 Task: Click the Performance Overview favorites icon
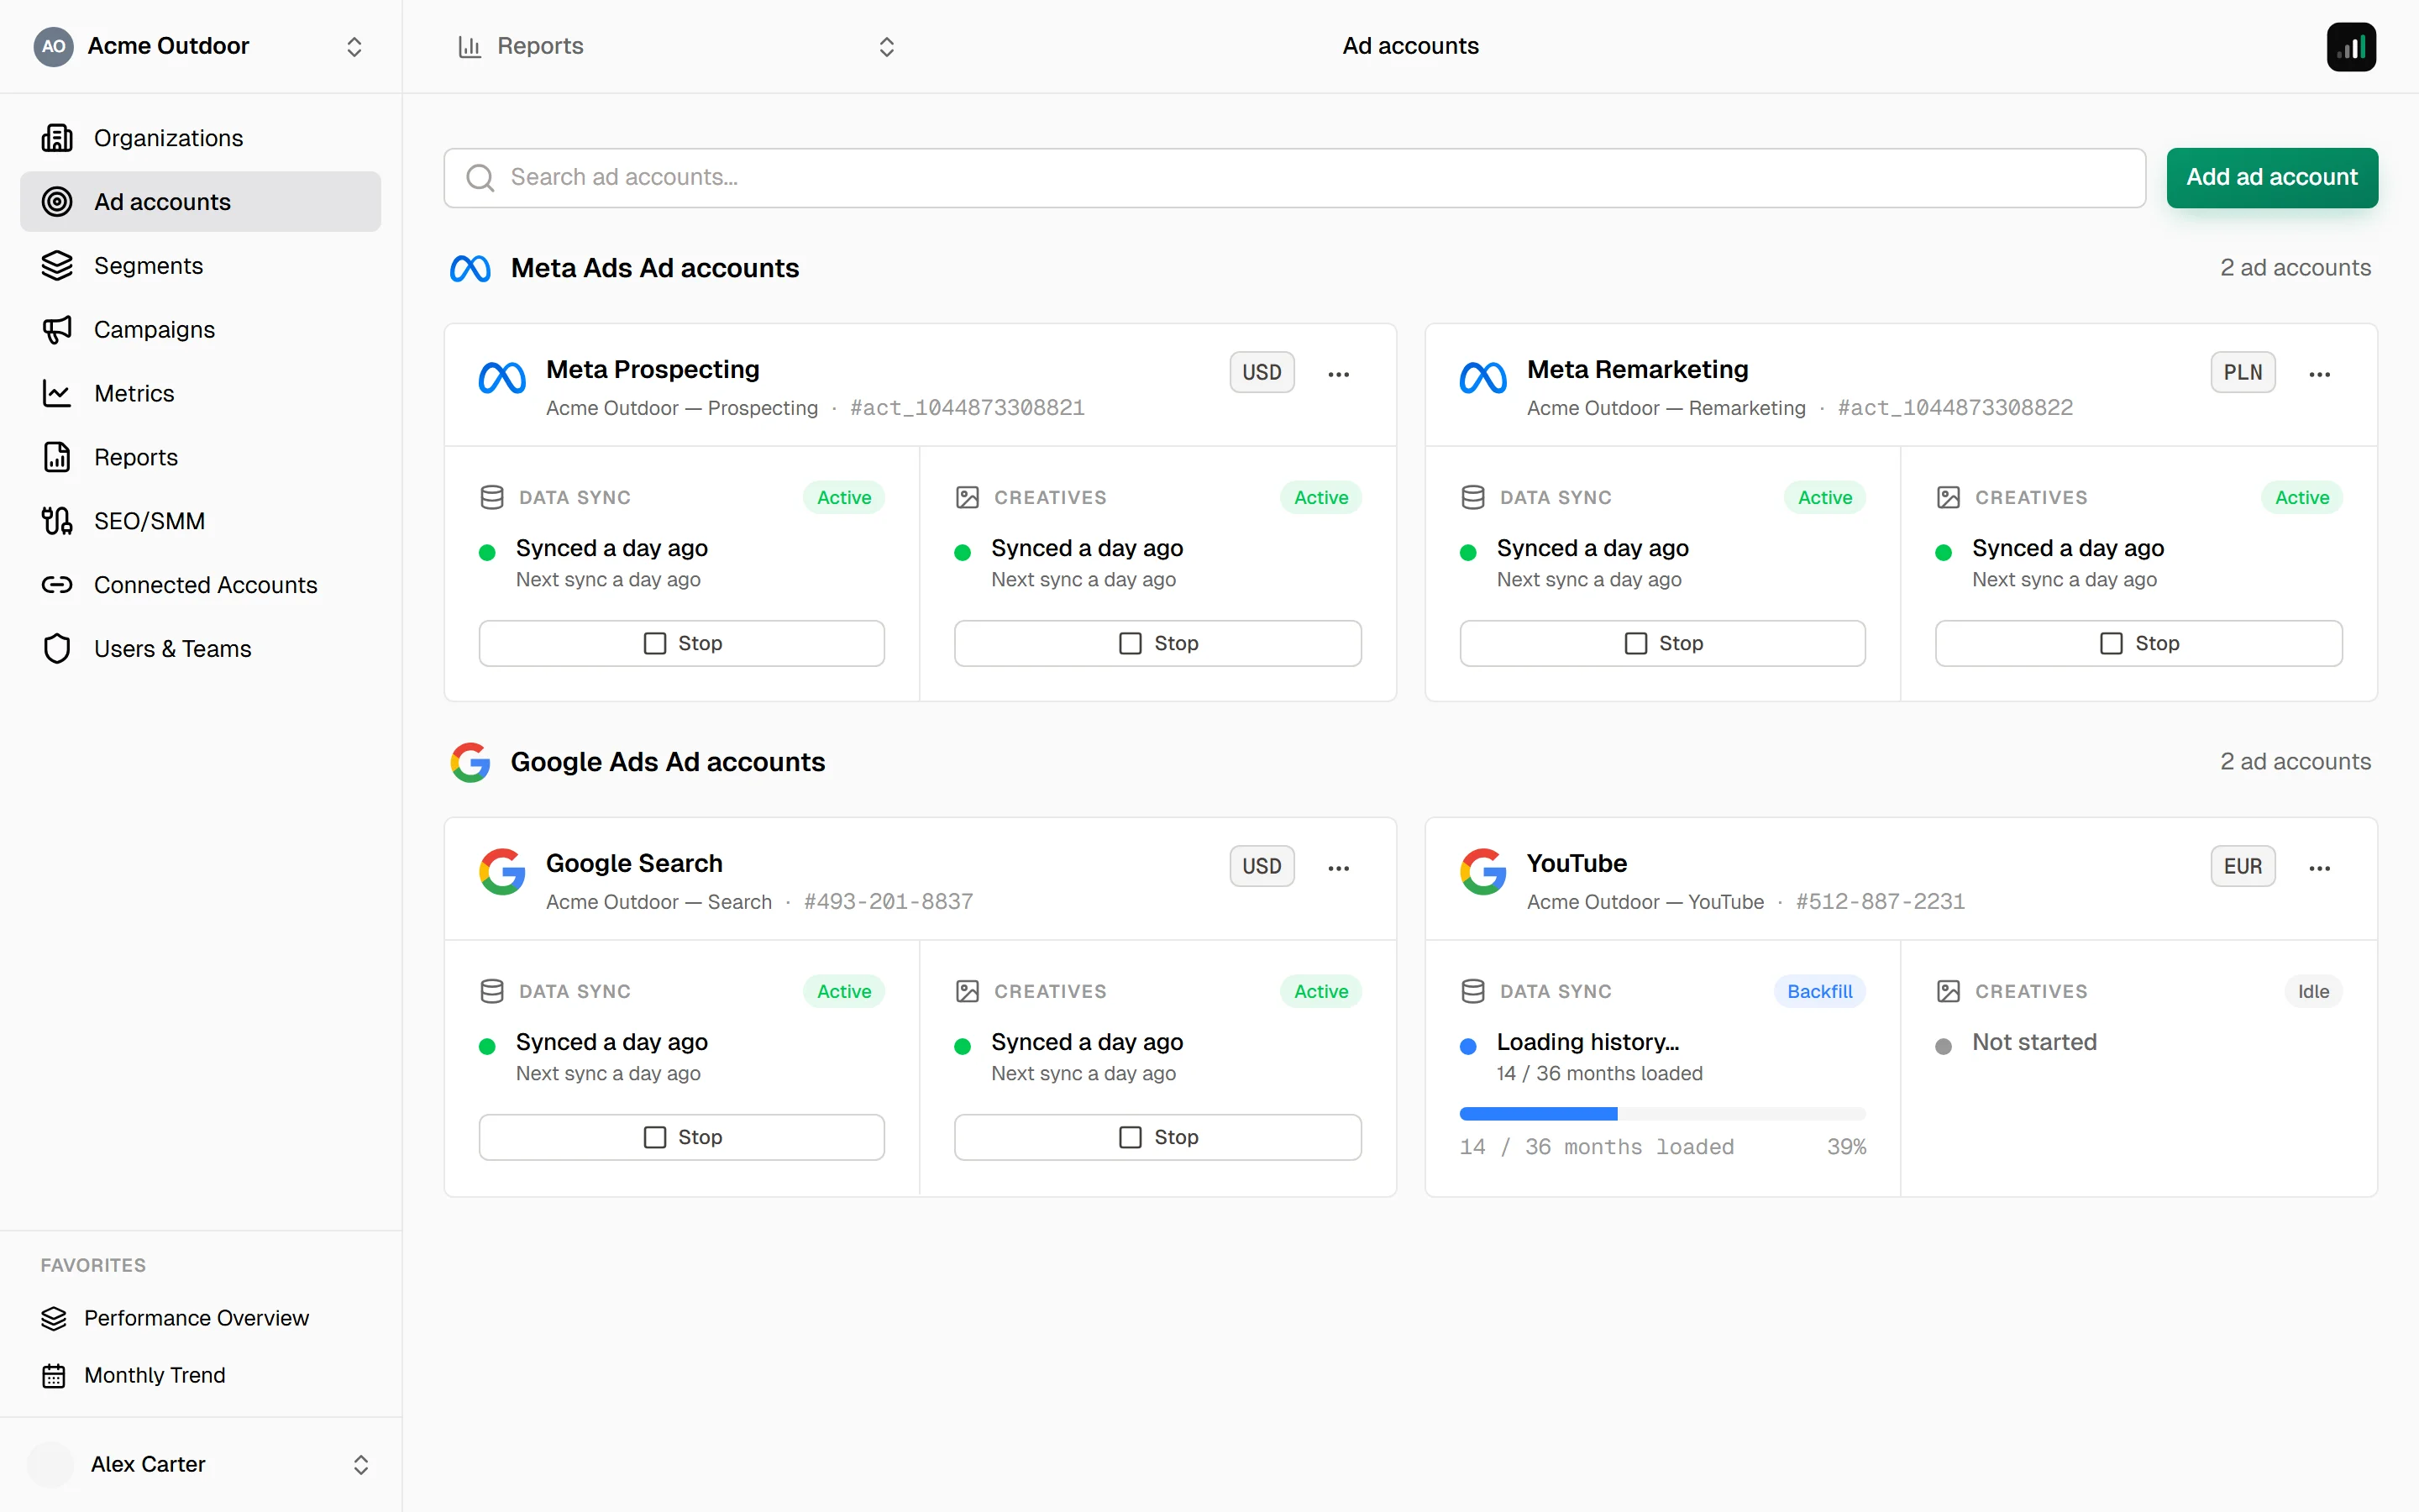point(54,1319)
